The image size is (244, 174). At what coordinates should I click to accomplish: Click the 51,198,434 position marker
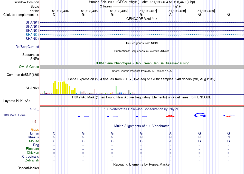pyautogui.click(x=60, y=11)
